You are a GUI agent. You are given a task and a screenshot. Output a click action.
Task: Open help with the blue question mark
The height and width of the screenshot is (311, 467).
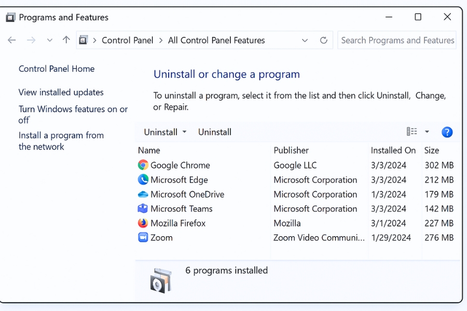coord(447,132)
